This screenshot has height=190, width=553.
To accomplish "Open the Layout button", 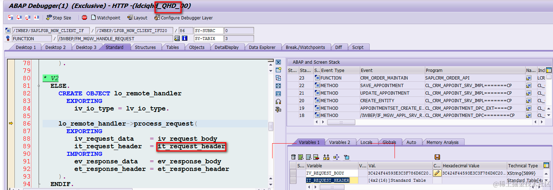I will pos(138,18).
